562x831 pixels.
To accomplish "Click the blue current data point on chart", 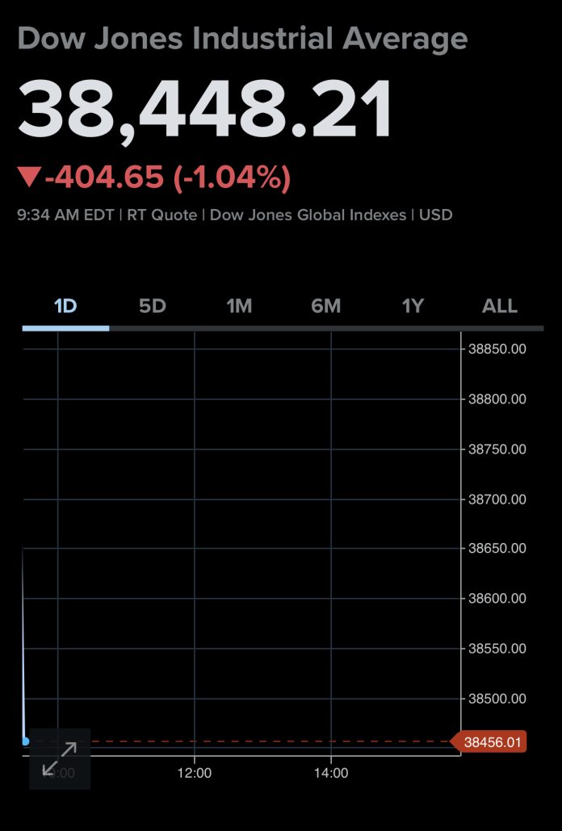I will 26,741.
